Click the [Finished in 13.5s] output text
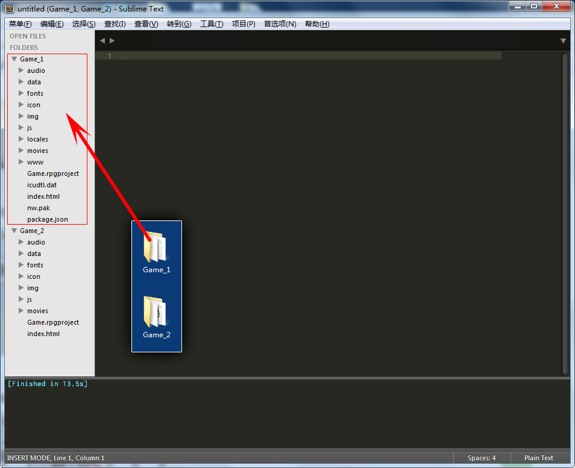 (x=48, y=384)
